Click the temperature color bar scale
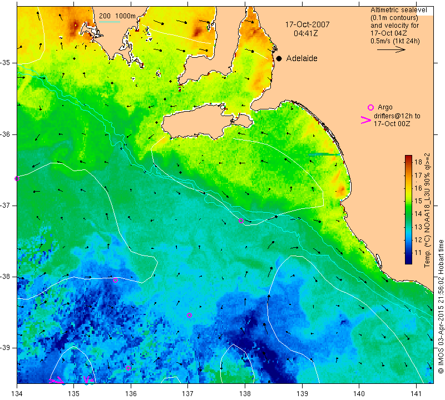The width and height of the screenshot is (445, 400). pyautogui.click(x=408, y=209)
